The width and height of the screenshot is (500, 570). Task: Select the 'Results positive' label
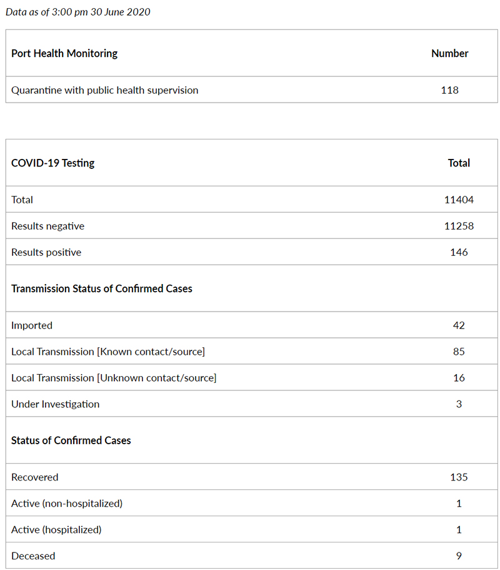46,252
